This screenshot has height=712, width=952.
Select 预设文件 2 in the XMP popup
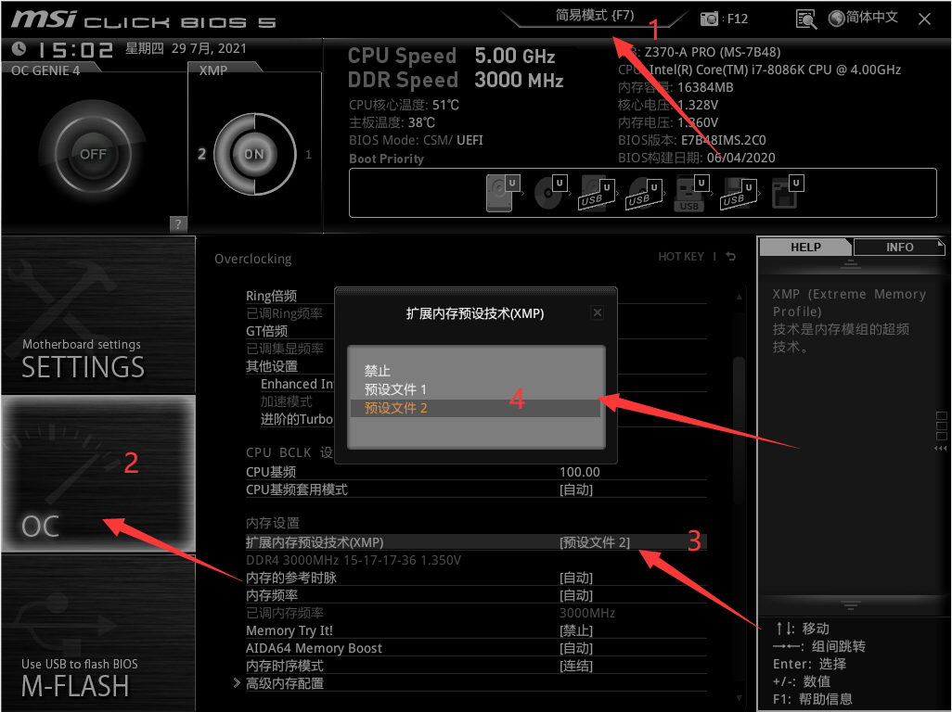click(x=475, y=408)
